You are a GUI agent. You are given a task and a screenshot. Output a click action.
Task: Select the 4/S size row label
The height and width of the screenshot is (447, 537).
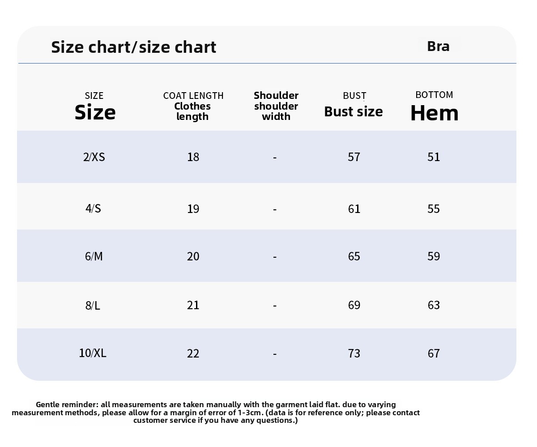(x=93, y=209)
